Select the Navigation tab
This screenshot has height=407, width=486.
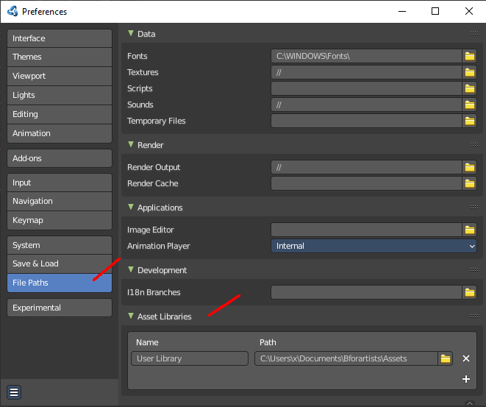pyautogui.click(x=60, y=202)
